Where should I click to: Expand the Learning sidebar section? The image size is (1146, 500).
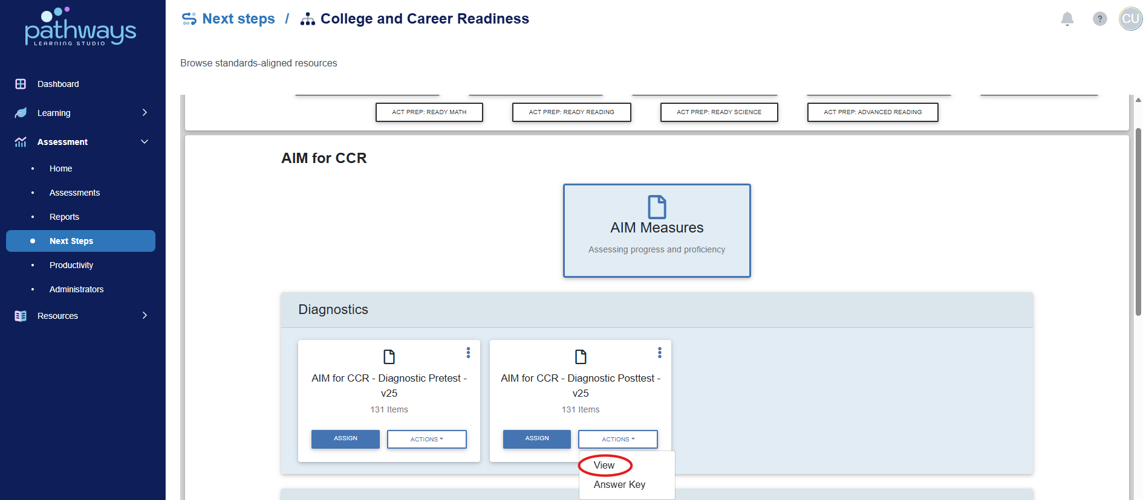pyautogui.click(x=145, y=113)
